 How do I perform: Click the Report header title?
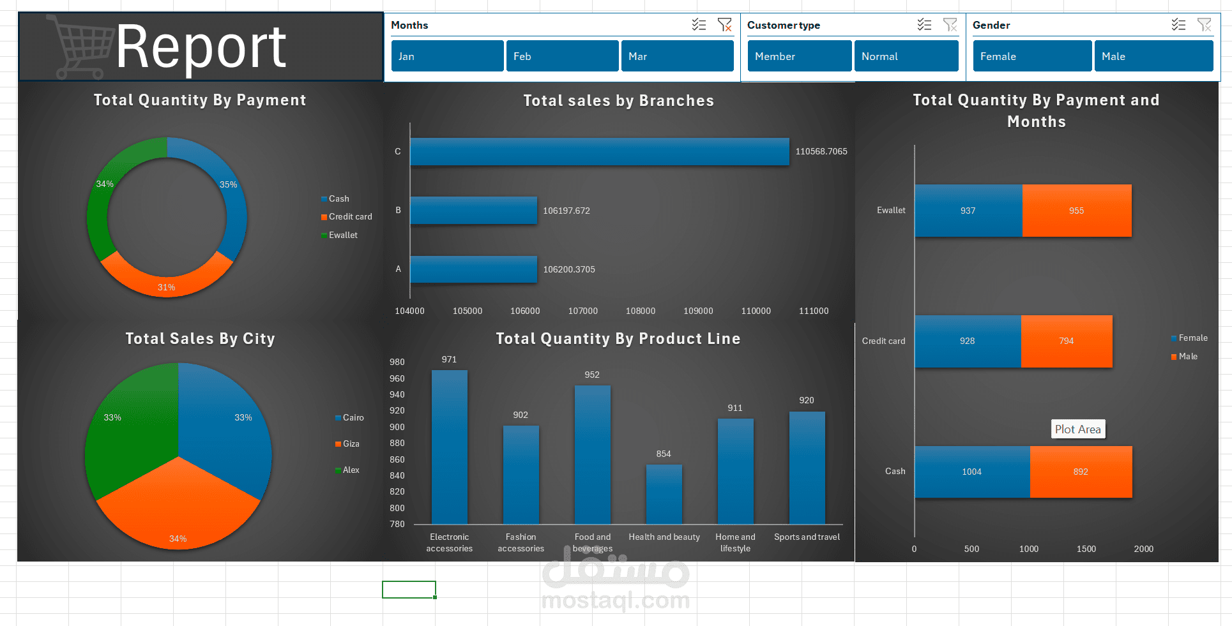point(201,47)
